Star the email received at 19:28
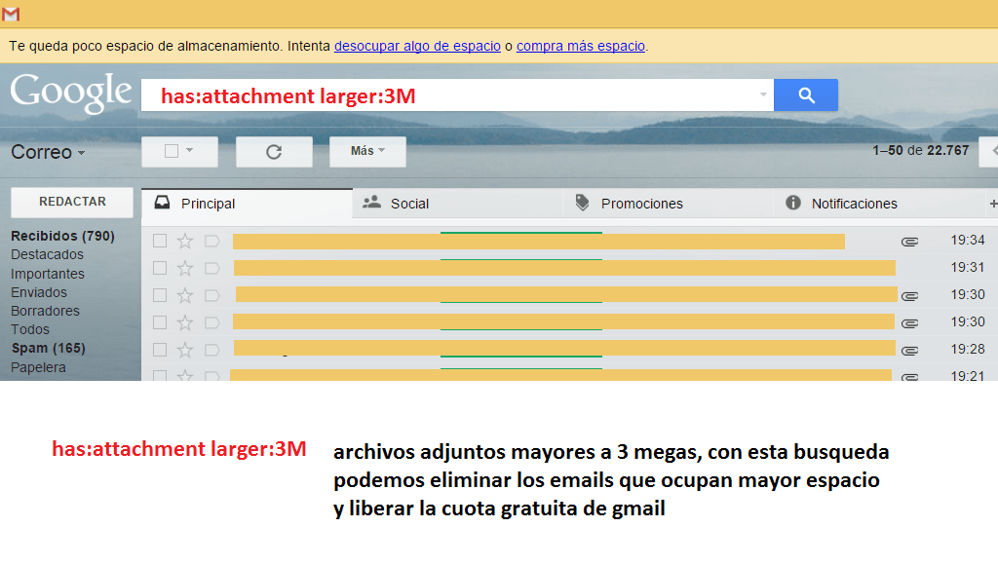 [x=185, y=350]
